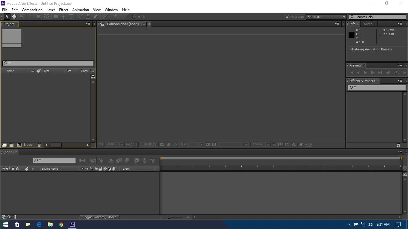Click the current time 0:00:00:00 display
Viewport: 408px width, 229px height.
coord(148,144)
